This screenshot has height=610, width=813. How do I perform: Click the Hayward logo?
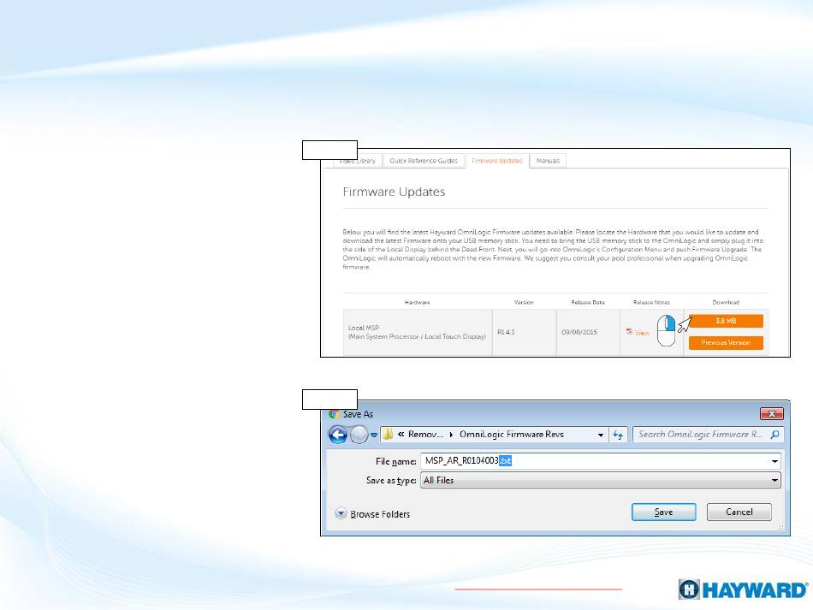743,589
